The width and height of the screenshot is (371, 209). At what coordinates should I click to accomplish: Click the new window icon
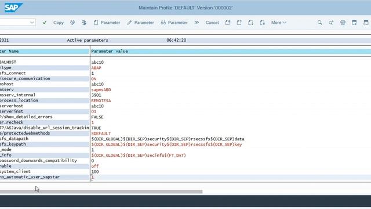354,23
